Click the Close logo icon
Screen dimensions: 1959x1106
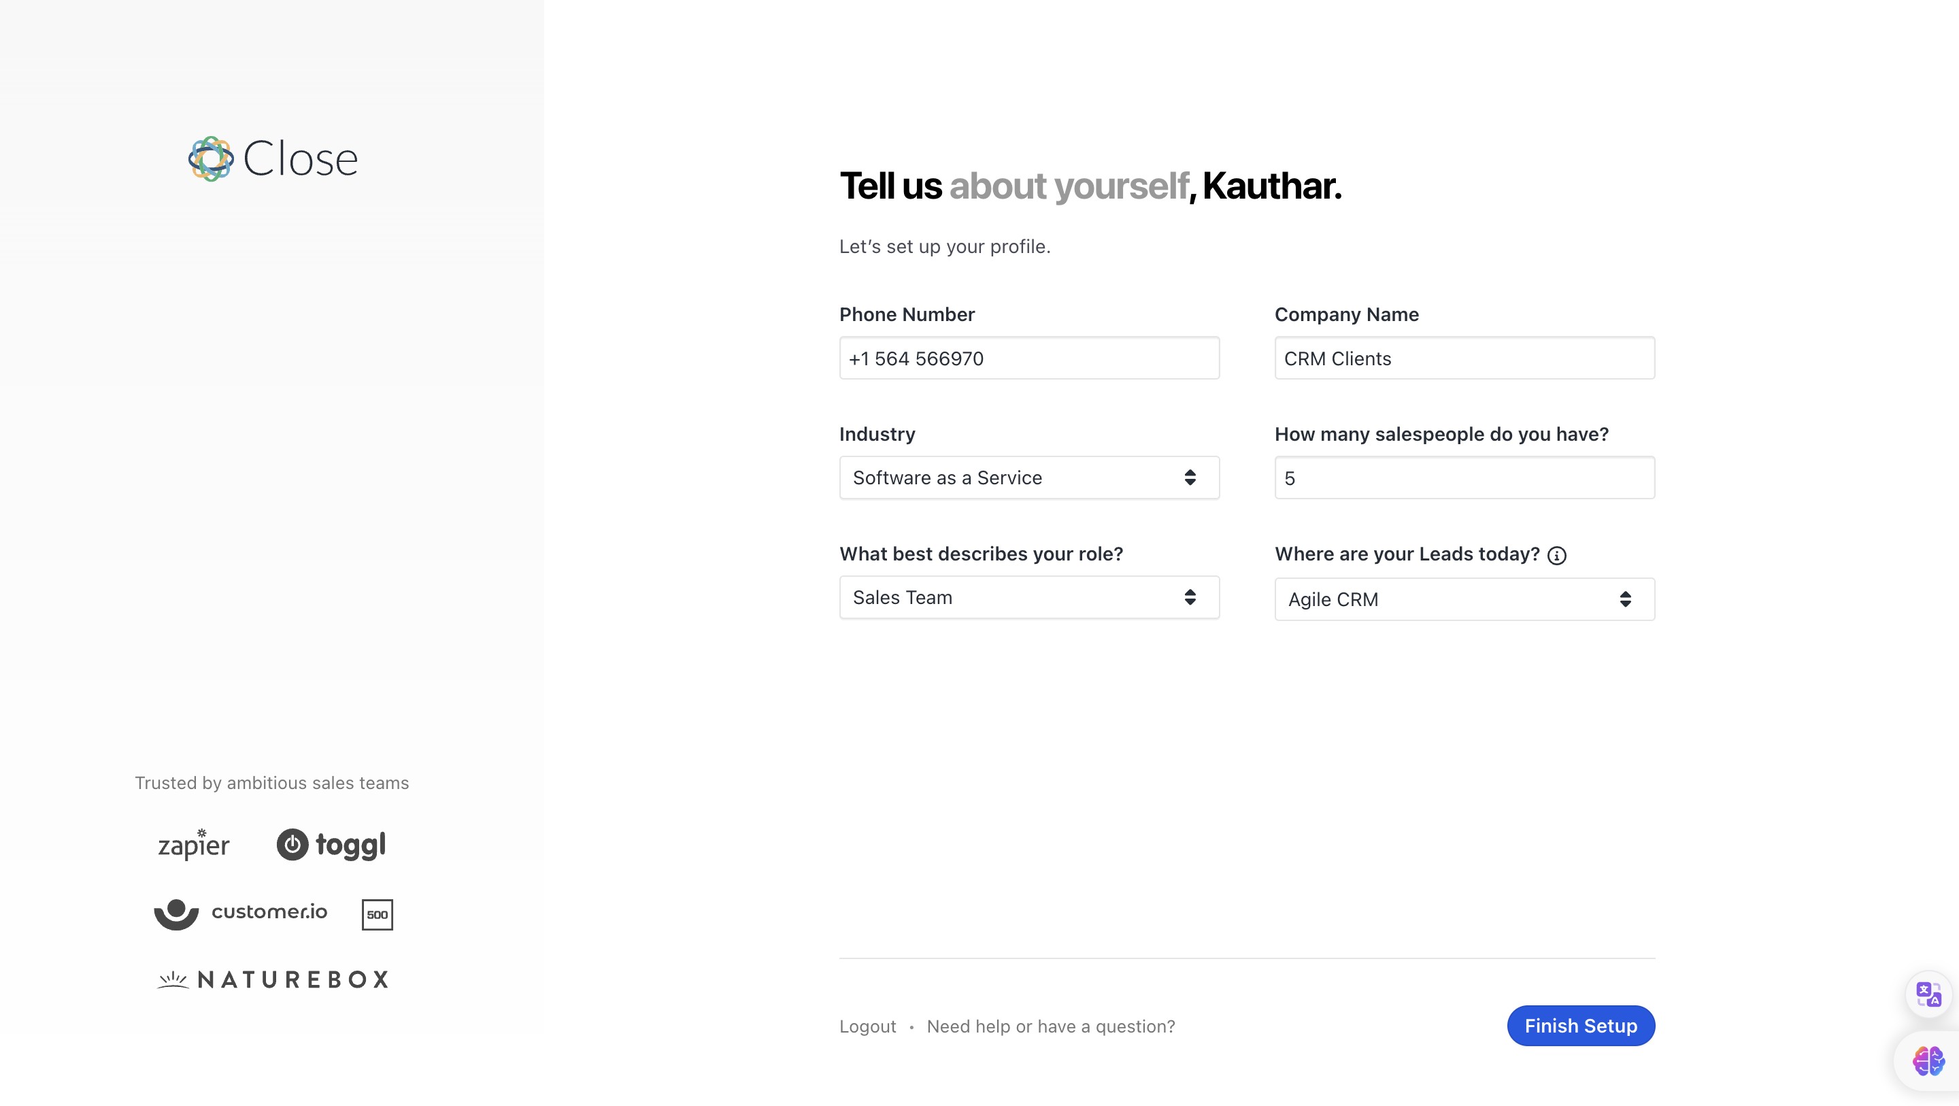coord(211,159)
